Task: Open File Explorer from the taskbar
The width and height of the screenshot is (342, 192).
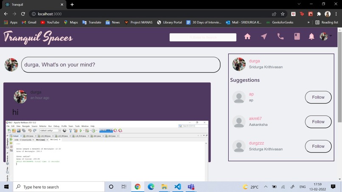Action: 164,187
